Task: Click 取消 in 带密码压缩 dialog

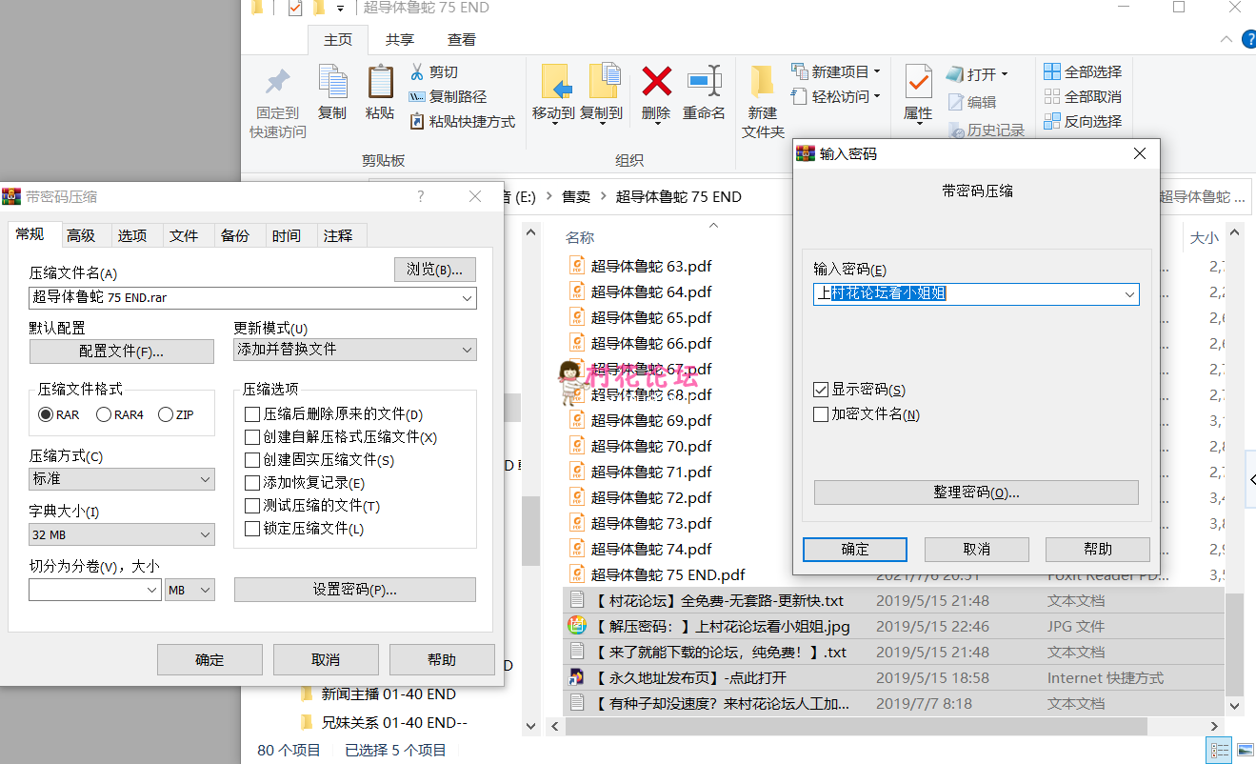Action: [x=326, y=659]
